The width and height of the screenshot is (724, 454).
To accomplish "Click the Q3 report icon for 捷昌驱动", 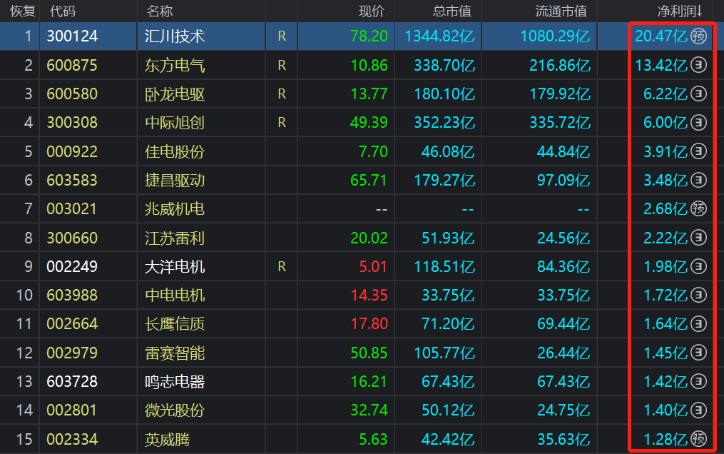I will [x=698, y=180].
